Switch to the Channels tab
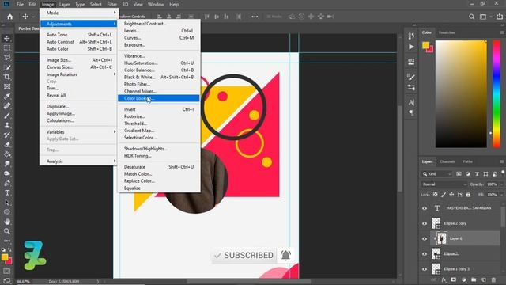The image size is (506, 285). (447, 161)
